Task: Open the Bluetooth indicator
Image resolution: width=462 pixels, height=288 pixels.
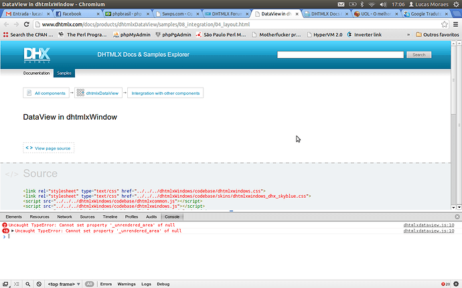Action: 362,4
